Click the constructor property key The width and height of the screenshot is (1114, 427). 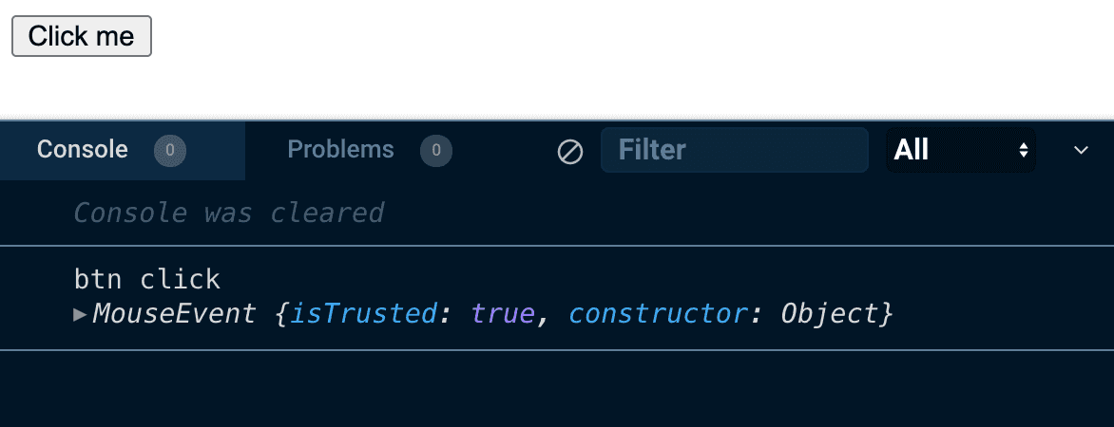pos(656,313)
